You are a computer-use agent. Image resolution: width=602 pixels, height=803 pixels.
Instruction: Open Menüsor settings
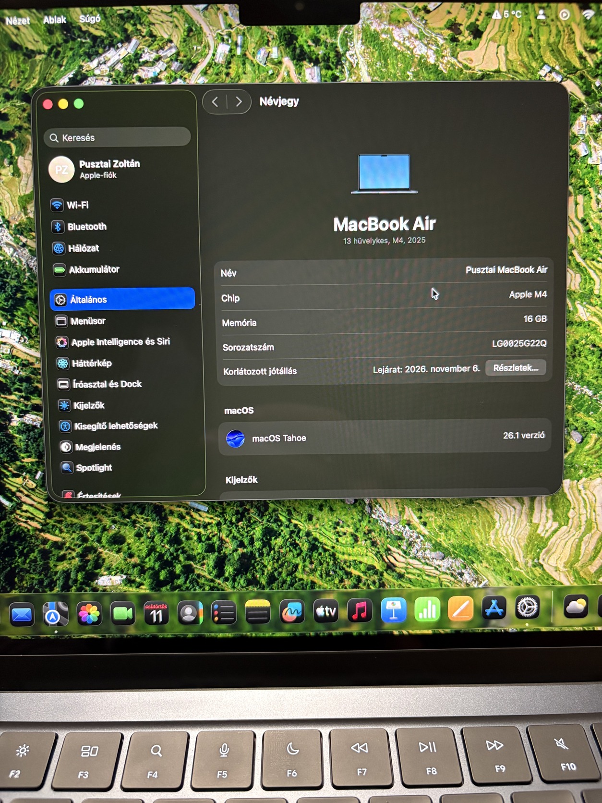click(x=81, y=321)
